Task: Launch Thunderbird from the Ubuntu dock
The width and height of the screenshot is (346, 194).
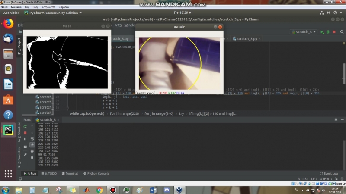Action: tap(8, 39)
